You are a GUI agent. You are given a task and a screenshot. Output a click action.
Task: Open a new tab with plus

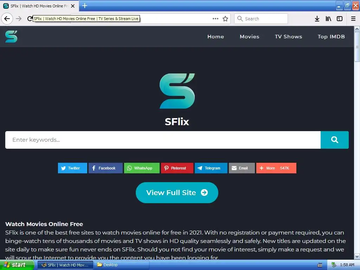pyautogui.click(x=85, y=6)
